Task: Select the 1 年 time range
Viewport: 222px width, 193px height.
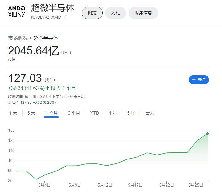Action: point(113,113)
